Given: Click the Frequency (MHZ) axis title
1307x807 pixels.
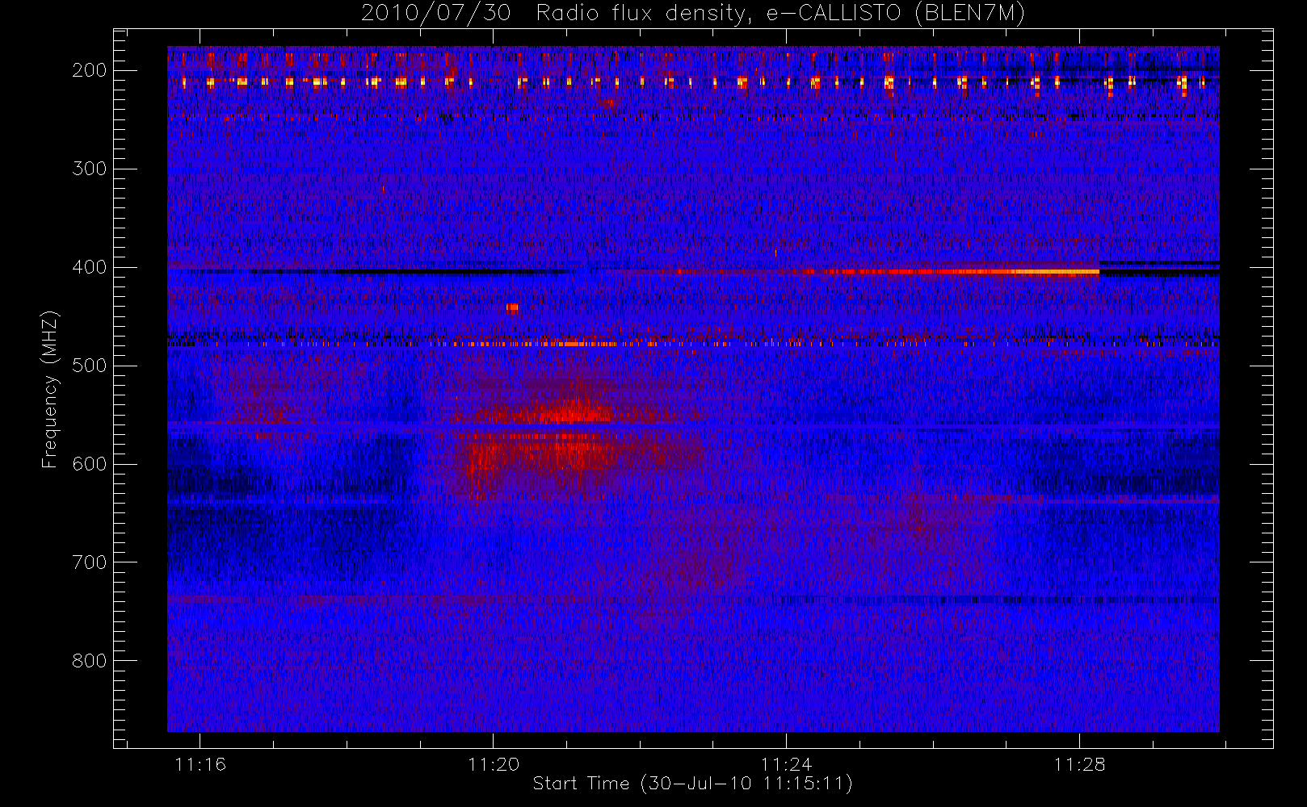Looking at the screenshot, I should point(50,389).
